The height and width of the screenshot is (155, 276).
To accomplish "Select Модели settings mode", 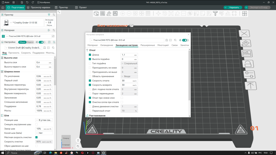I will (30, 42).
